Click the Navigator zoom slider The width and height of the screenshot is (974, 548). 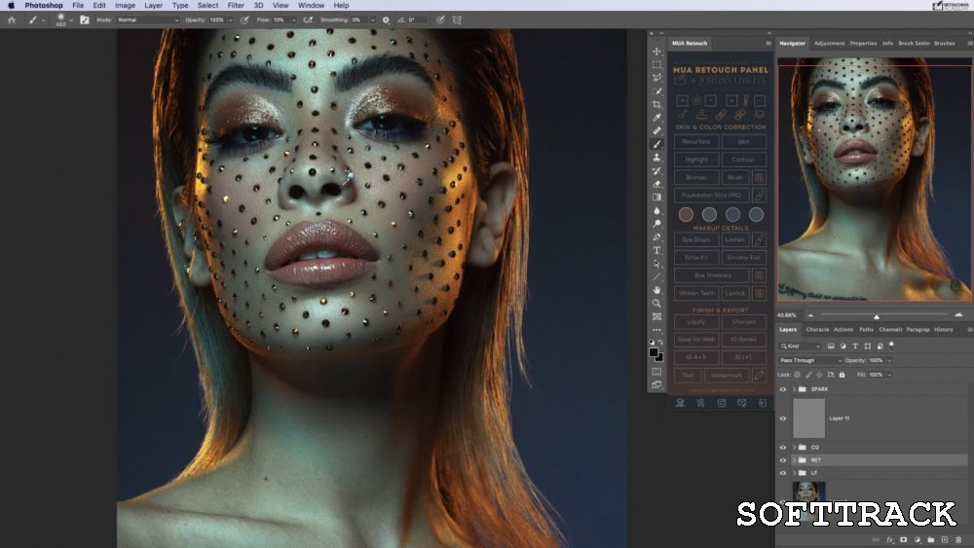tap(877, 315)
